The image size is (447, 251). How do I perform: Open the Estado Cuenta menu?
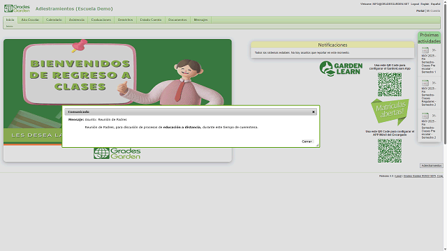tap(151, 20)
